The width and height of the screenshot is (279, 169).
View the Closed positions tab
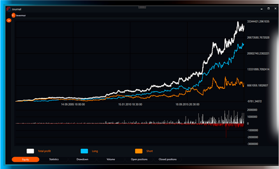pos(167,160)
